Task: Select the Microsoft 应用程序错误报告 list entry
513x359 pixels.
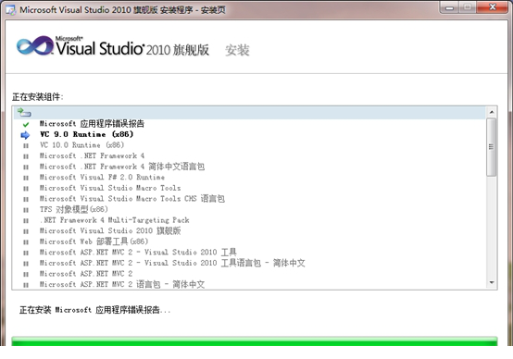Action: (92, 124)
